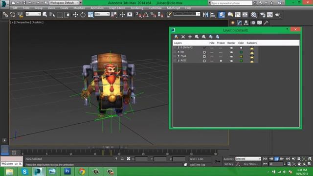The image size is (313, 176).
Task: Switch to the Modify command panel tab
Action: 239,23
